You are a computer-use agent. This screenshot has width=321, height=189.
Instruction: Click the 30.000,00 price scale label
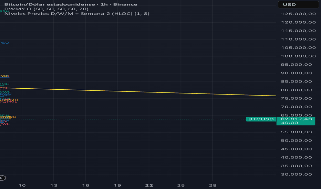[x=297, y=175]
